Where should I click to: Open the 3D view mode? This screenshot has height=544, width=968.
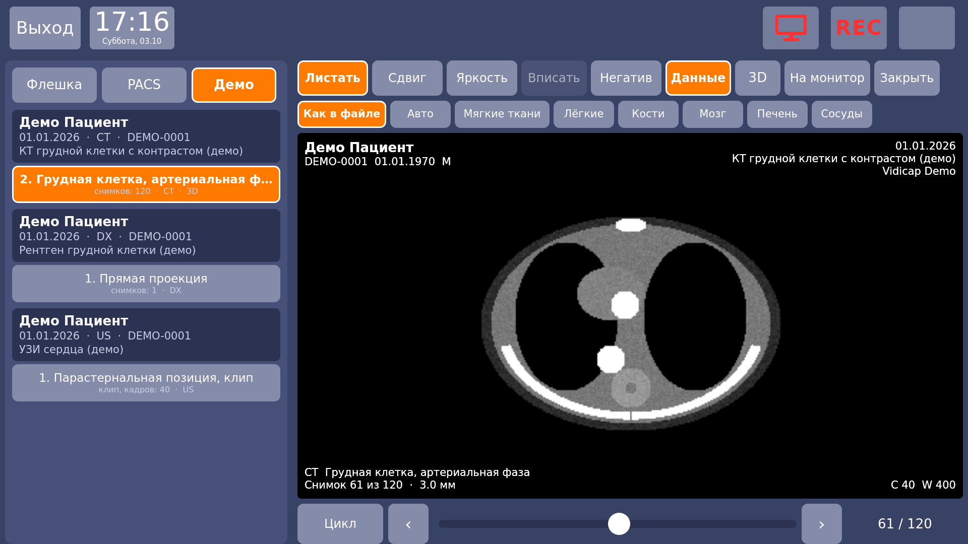[x=758, y=78]
